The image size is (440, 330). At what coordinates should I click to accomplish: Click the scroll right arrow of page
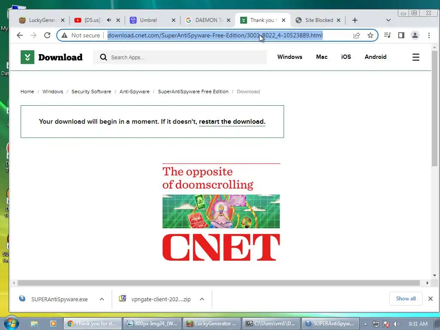tap(428, 283)
